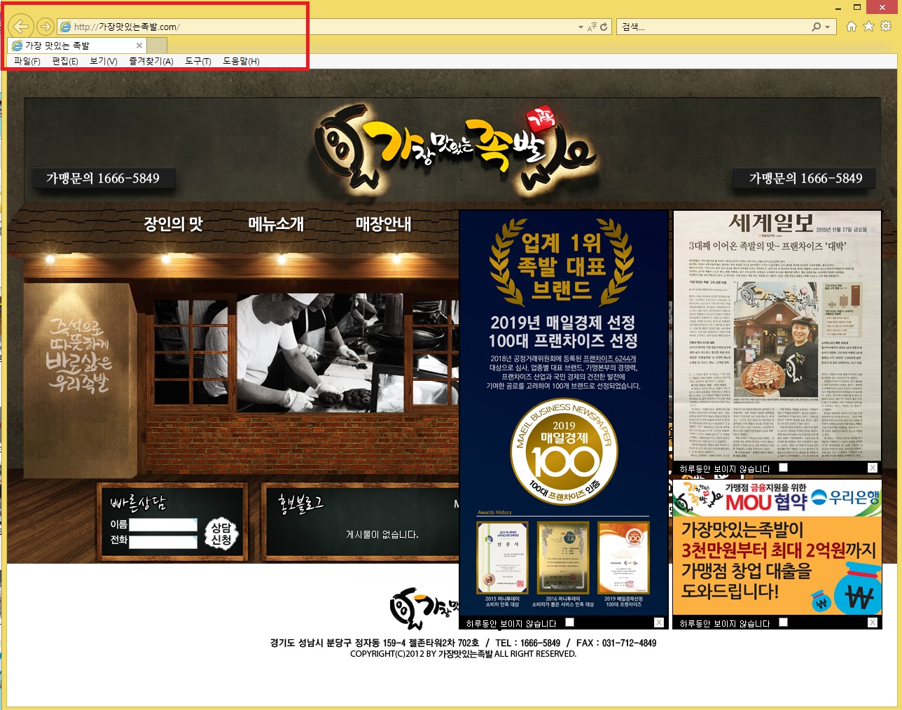Screen dimensions: 902x710
Task: Open the Favorites star icon
Action: pyautogui.click(x=868, y=27)
